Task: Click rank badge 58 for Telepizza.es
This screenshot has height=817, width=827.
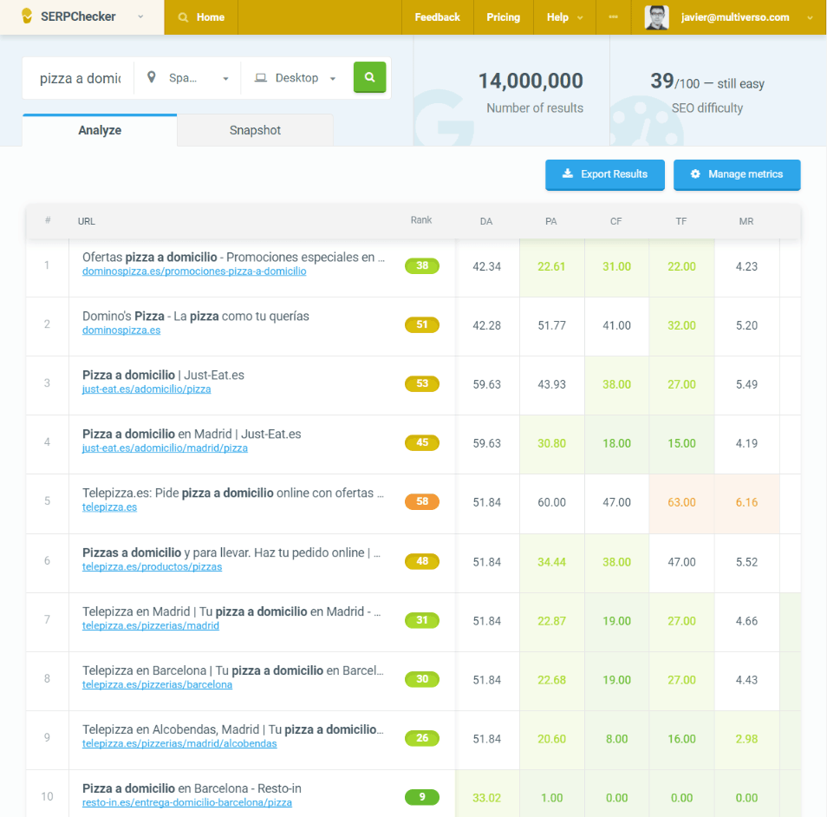Action: click(422, 500)
